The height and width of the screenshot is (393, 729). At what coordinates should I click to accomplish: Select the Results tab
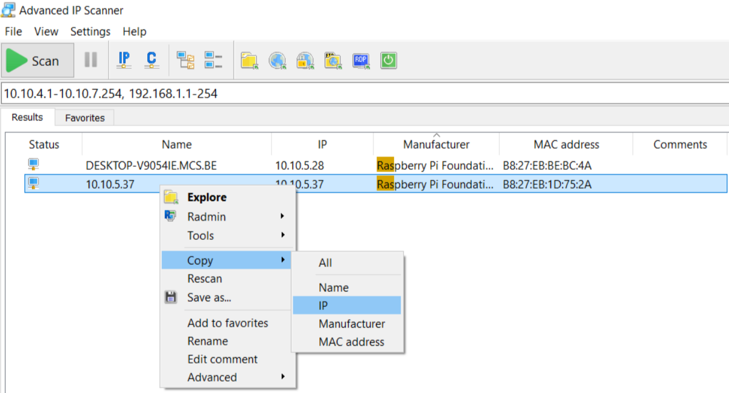pos(28,118)
